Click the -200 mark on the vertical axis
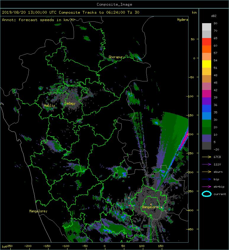Image resolution: width=229 pixels, height=250 pixels. [x=190, y=134]
